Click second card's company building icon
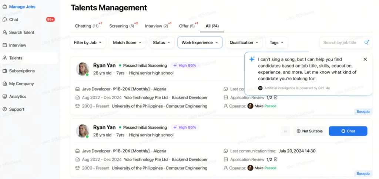379x179 pixels. click(x=77, y=159)
